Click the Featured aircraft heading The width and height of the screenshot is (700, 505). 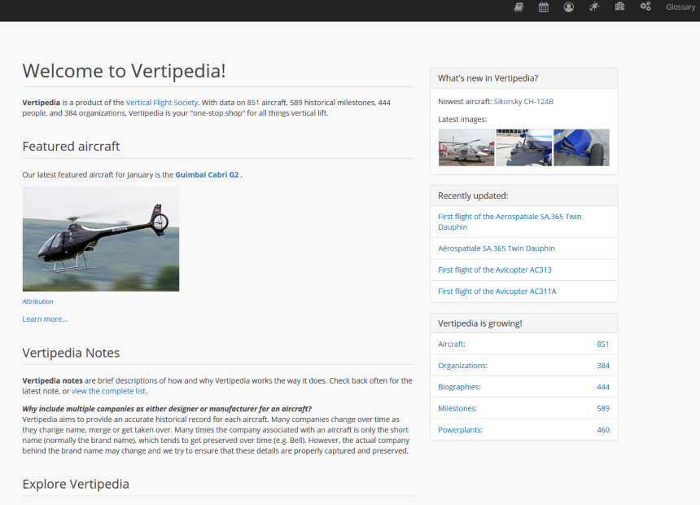click(x=71, y=147)
